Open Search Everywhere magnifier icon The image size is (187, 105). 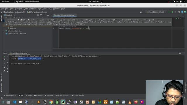(x=179, y=12)
